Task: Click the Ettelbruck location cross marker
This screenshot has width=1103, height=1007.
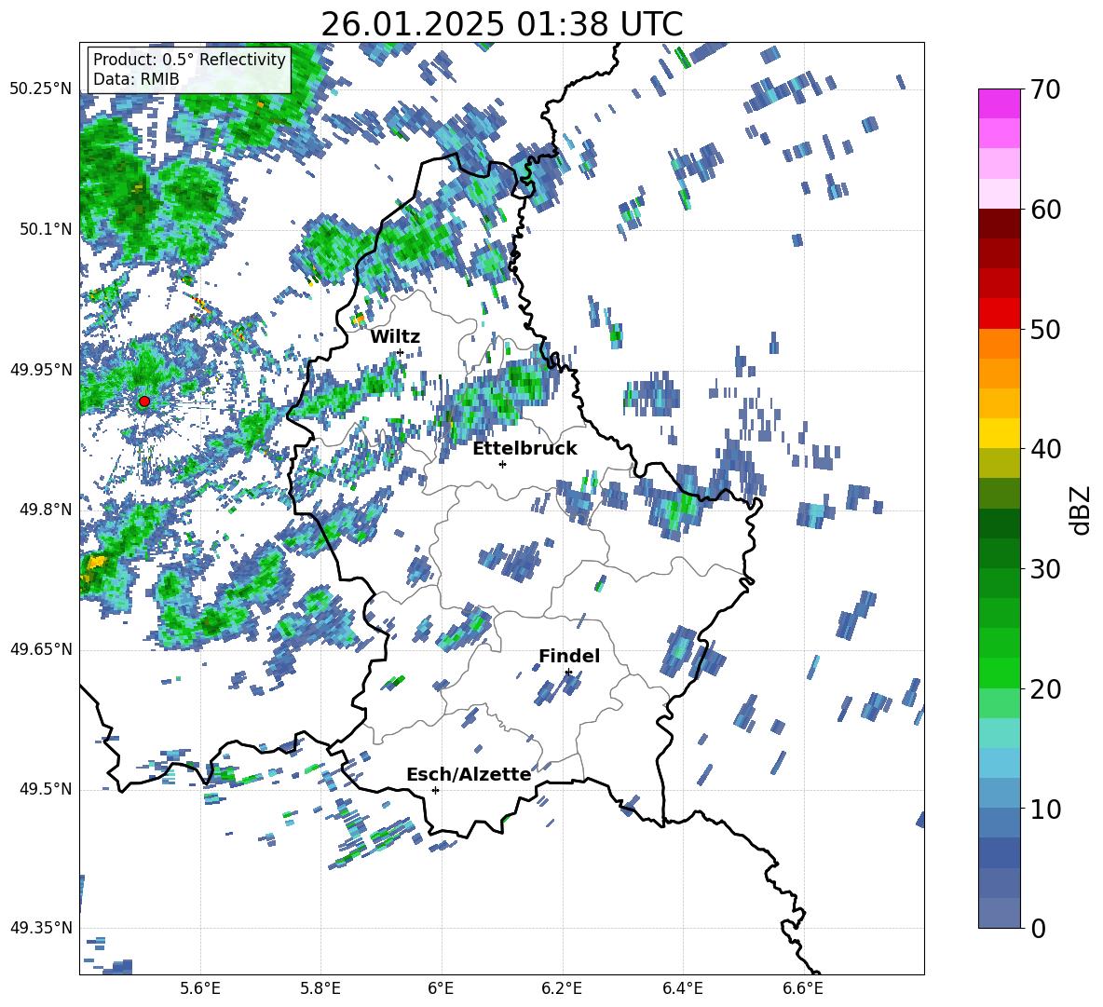Action: [502, 464]
